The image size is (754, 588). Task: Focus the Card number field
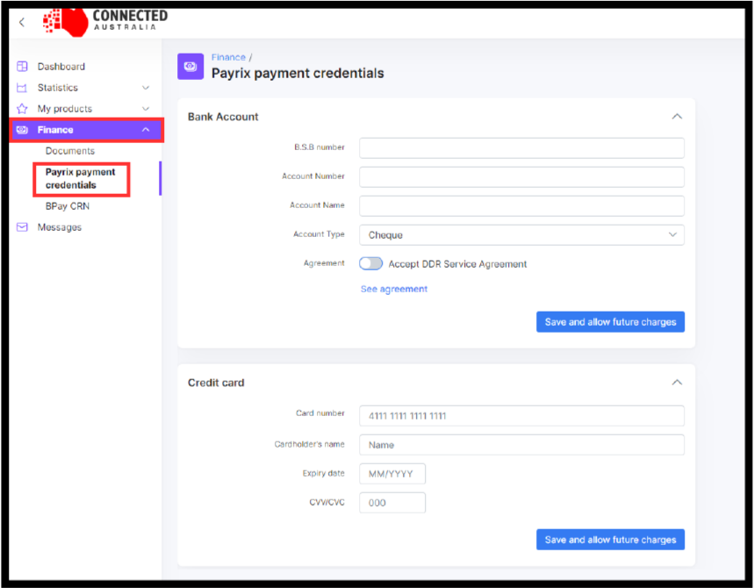click(x=521, y=416)
